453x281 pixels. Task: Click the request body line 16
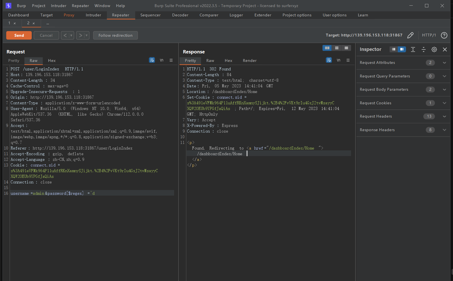[x=92, y=193]
